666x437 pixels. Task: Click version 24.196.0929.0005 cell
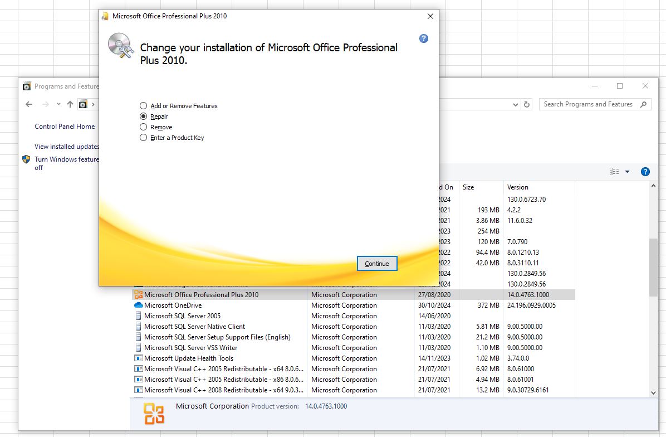pyautogui.click(x=531, y=305)
